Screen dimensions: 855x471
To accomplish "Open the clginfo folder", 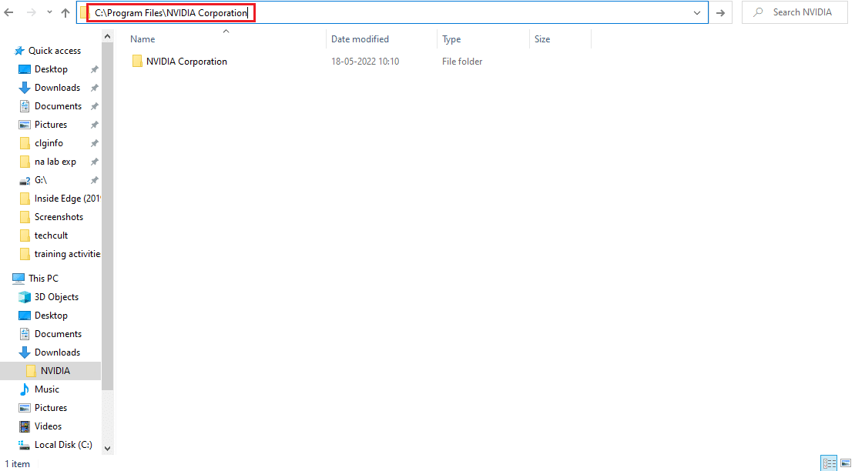I will (49, 143).
